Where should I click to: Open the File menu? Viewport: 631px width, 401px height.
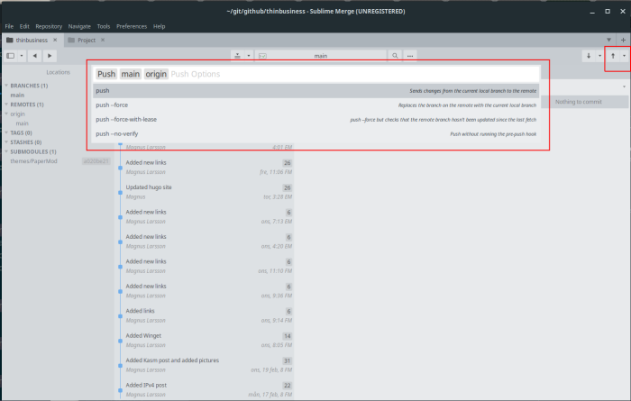click(x=9, y=26)
